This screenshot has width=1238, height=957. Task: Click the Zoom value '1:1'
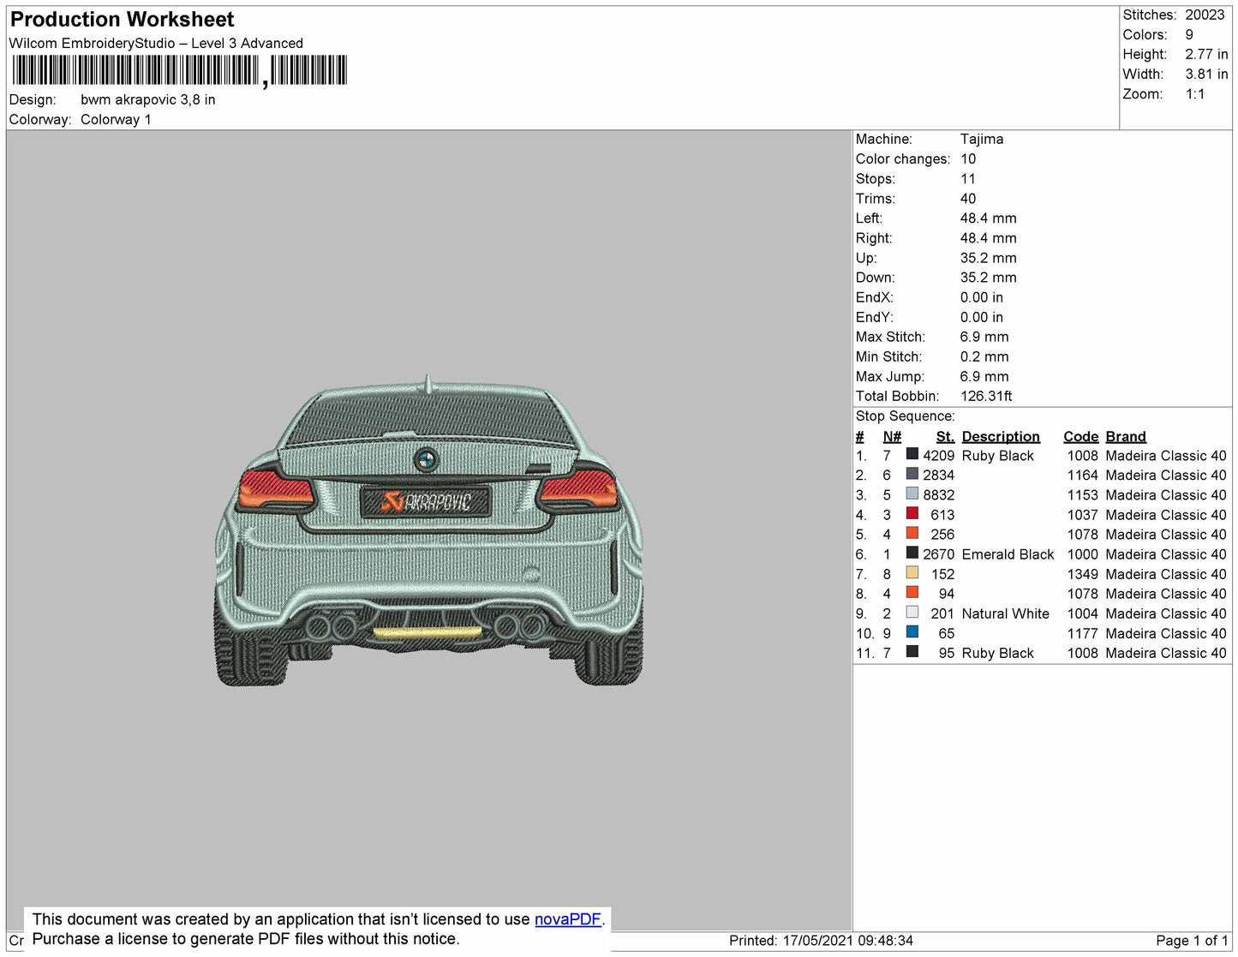tap(1195, 94)
